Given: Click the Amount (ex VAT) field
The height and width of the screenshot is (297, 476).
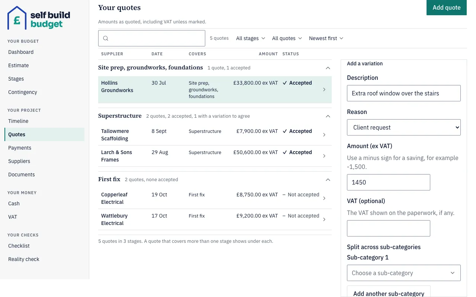Looking at the screenshot, I should click(389, 182).
